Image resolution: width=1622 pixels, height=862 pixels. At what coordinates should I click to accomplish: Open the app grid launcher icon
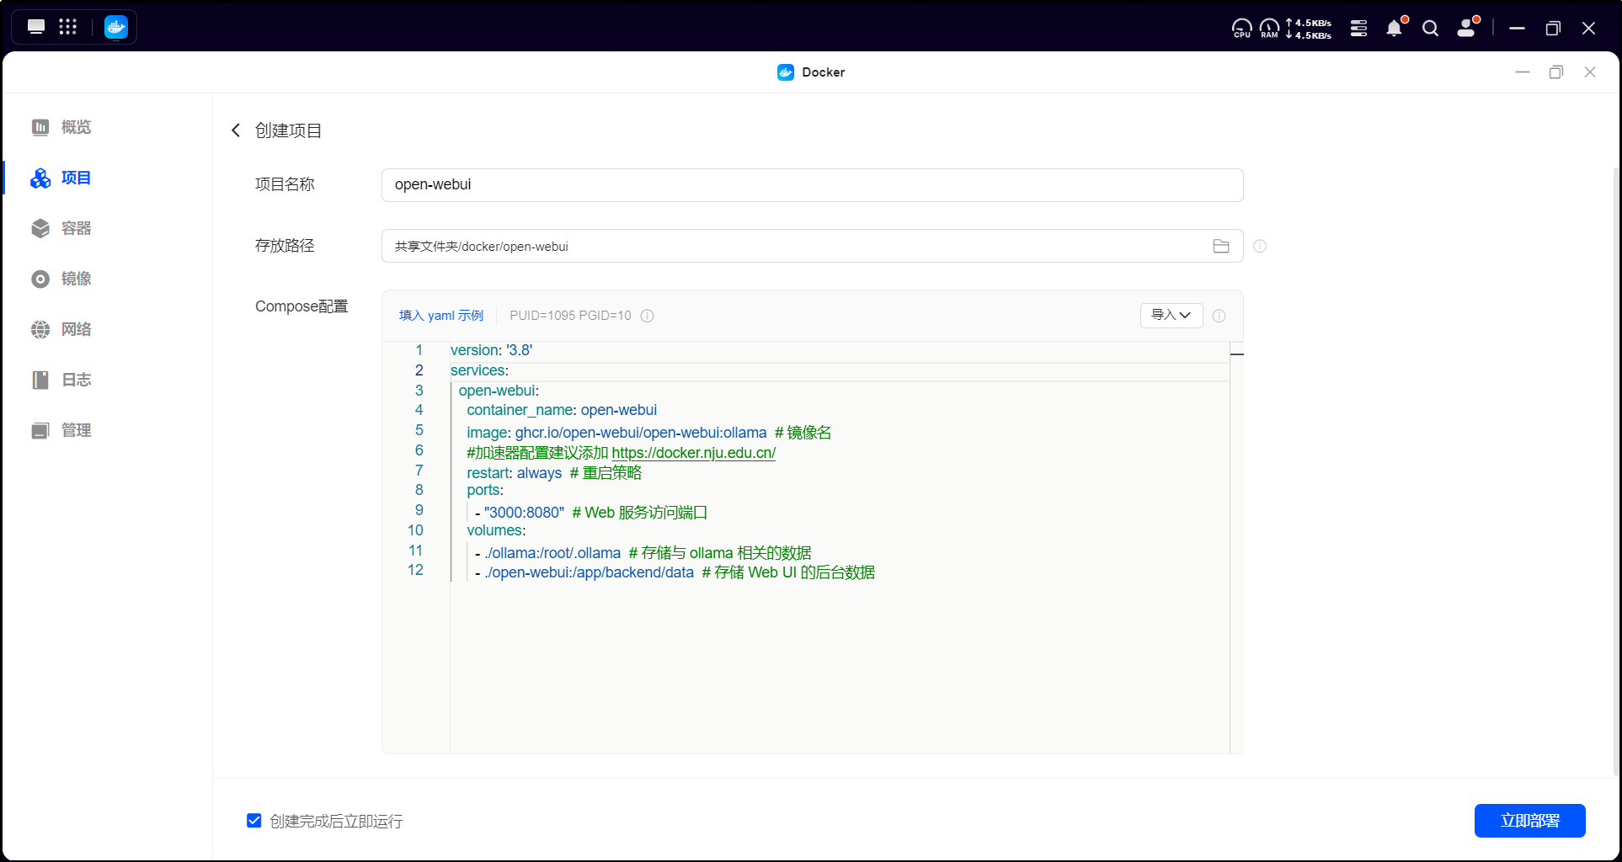pos(68,27)
